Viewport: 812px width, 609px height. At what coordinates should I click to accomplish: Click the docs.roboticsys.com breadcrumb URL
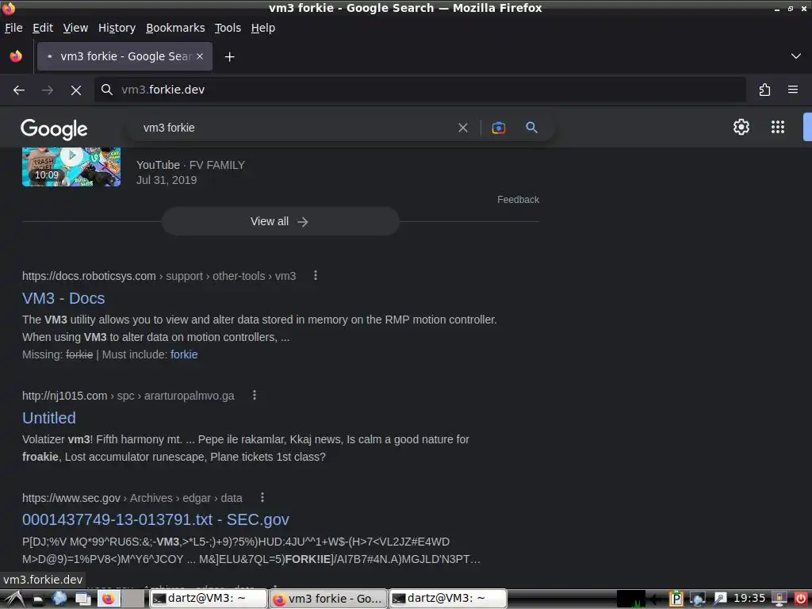click(159, 276)
